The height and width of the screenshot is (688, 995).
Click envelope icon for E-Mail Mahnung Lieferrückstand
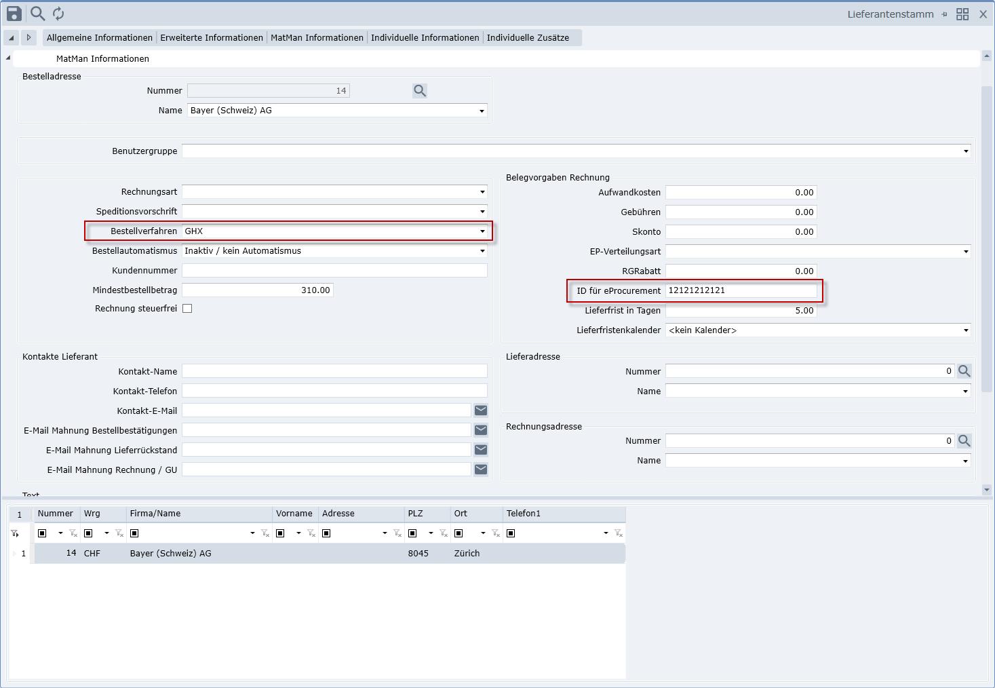pos(481,450)
